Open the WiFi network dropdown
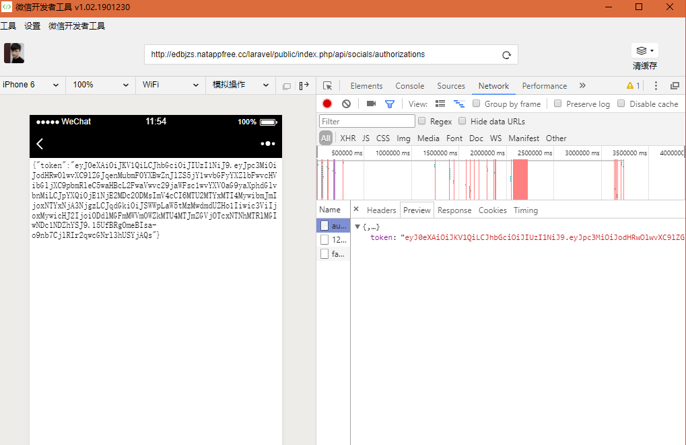The width and height of the screenshot is (686, 445). [170, 85]
